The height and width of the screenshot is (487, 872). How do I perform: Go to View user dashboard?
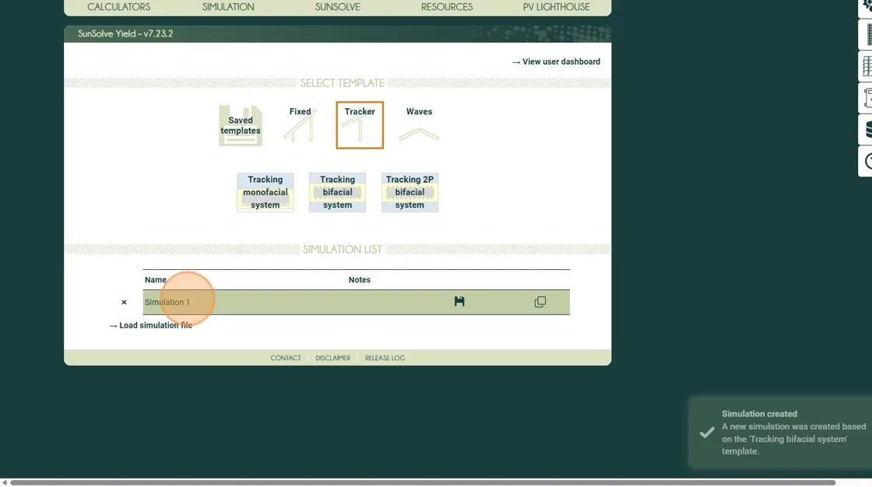(556, 61)
